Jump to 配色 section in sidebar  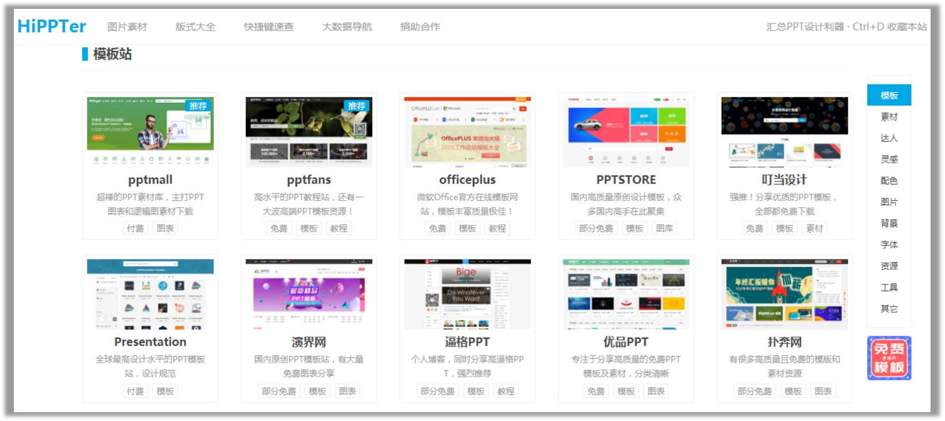click(x=889, y=181)
